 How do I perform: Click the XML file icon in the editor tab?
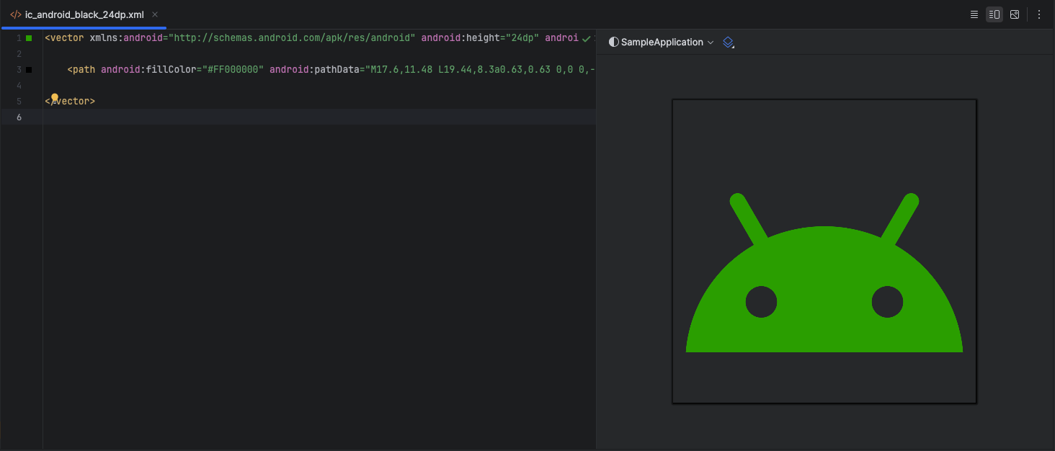click(15, 14)
